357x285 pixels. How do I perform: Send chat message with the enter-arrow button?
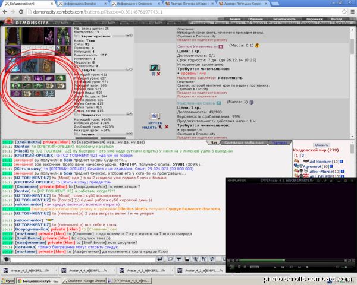pyautogui.click(x=160, y=259)
